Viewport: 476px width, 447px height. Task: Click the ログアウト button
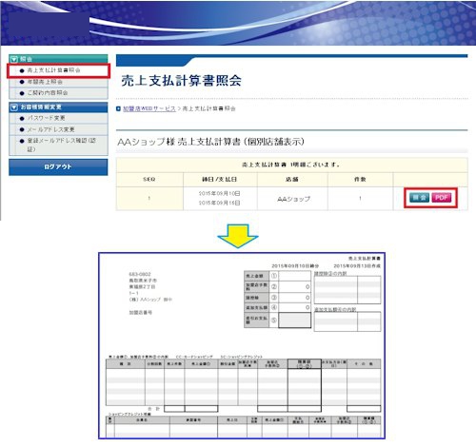coord(58,167)
